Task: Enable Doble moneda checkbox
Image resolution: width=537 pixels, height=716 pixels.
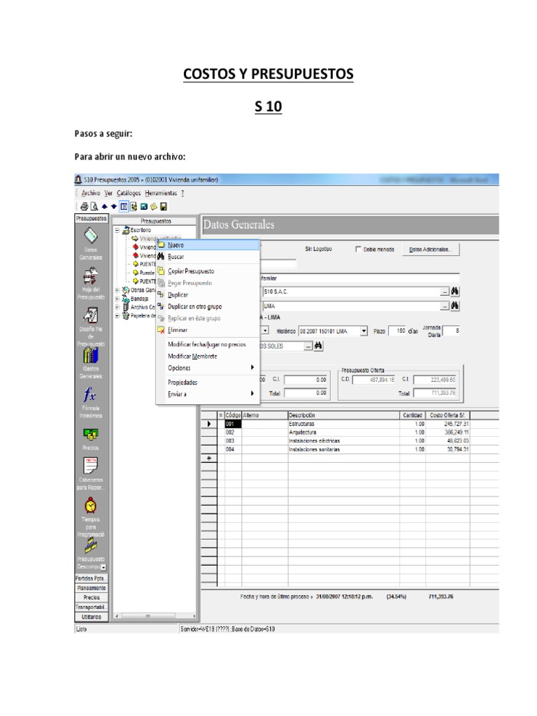Action: tap(359, 250)
